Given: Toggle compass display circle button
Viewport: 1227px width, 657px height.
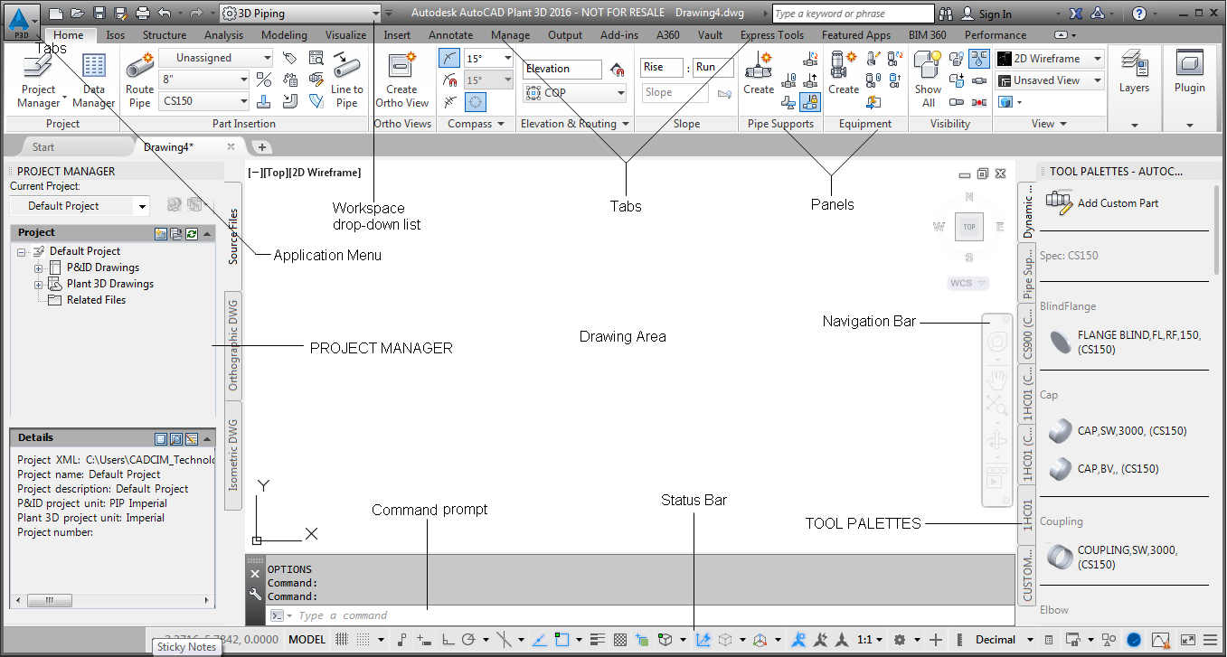Looking at the screenshot, I should (x=476, y=101).
